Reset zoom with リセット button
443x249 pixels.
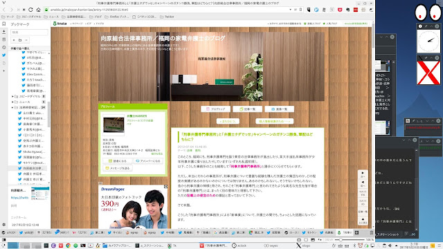[329, 240]
